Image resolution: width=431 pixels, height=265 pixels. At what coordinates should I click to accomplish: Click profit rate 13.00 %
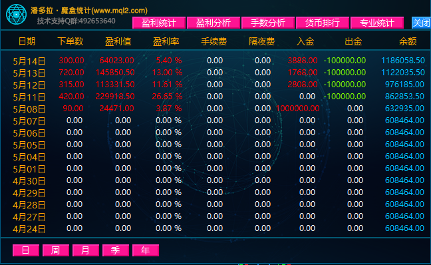167,73
